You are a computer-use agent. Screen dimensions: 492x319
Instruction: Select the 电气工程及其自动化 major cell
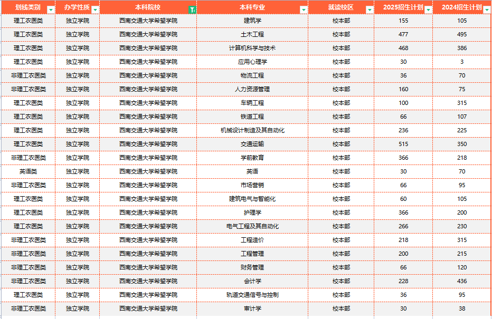252,226
